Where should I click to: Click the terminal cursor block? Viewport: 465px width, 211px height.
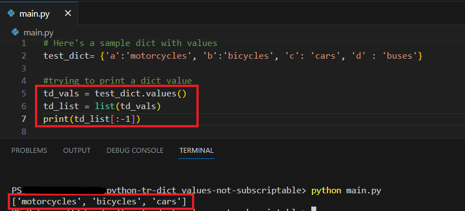314,209
